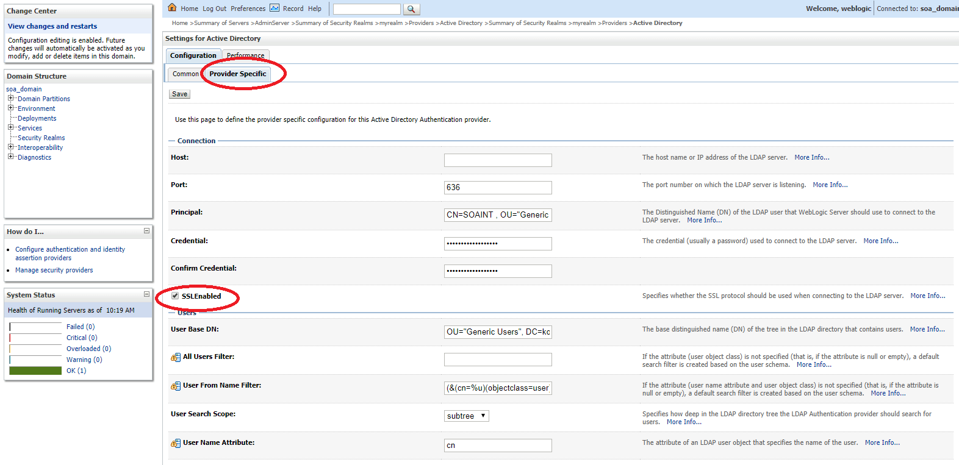Image resolution: width=959 pixels, height=465 pixels.
Task: Click the magnifier search button
Action: pyautogui.click(x=411, y=9)
